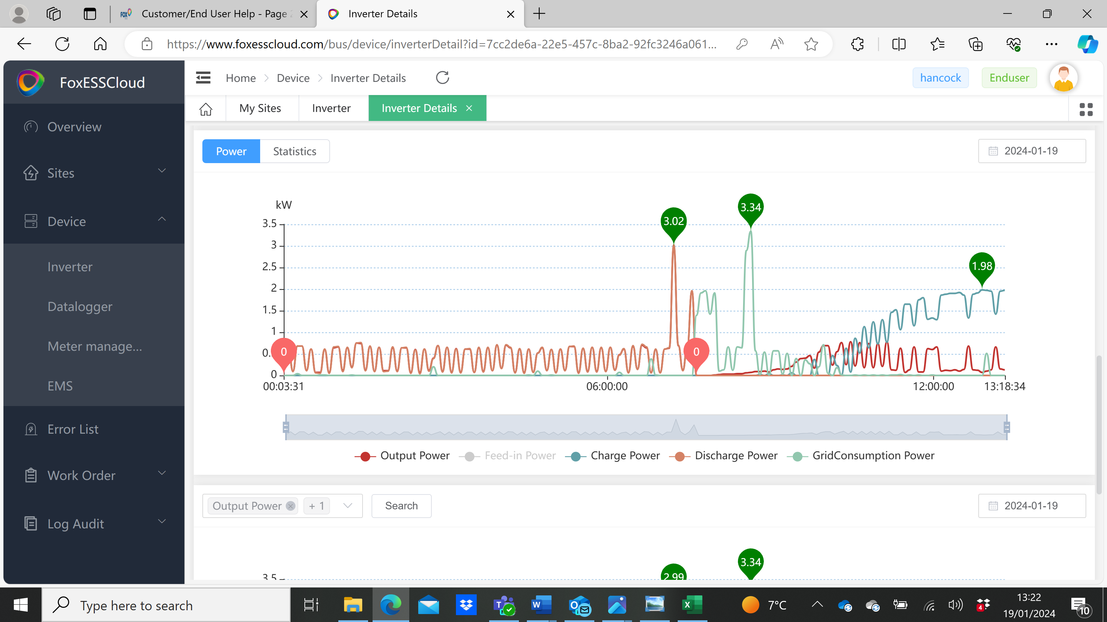Click the hamburger menu collapse icon
This screenshot has height=622, width=1107.
pos(203,78)
